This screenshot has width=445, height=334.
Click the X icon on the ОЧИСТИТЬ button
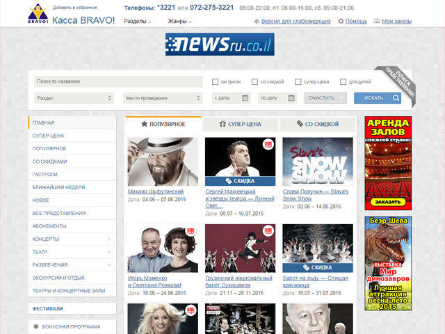coord(341,98)
